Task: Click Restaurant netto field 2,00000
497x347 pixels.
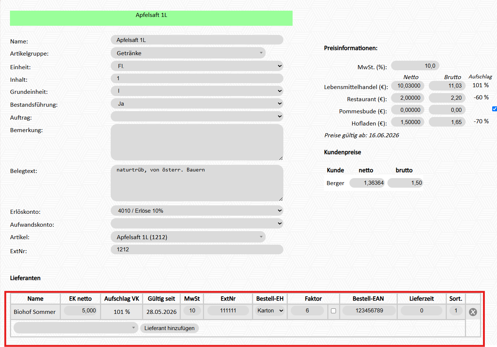Action: [x=408, y=98]
